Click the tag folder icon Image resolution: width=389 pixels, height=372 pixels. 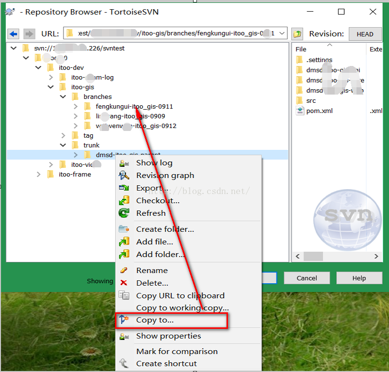[75, 135]
